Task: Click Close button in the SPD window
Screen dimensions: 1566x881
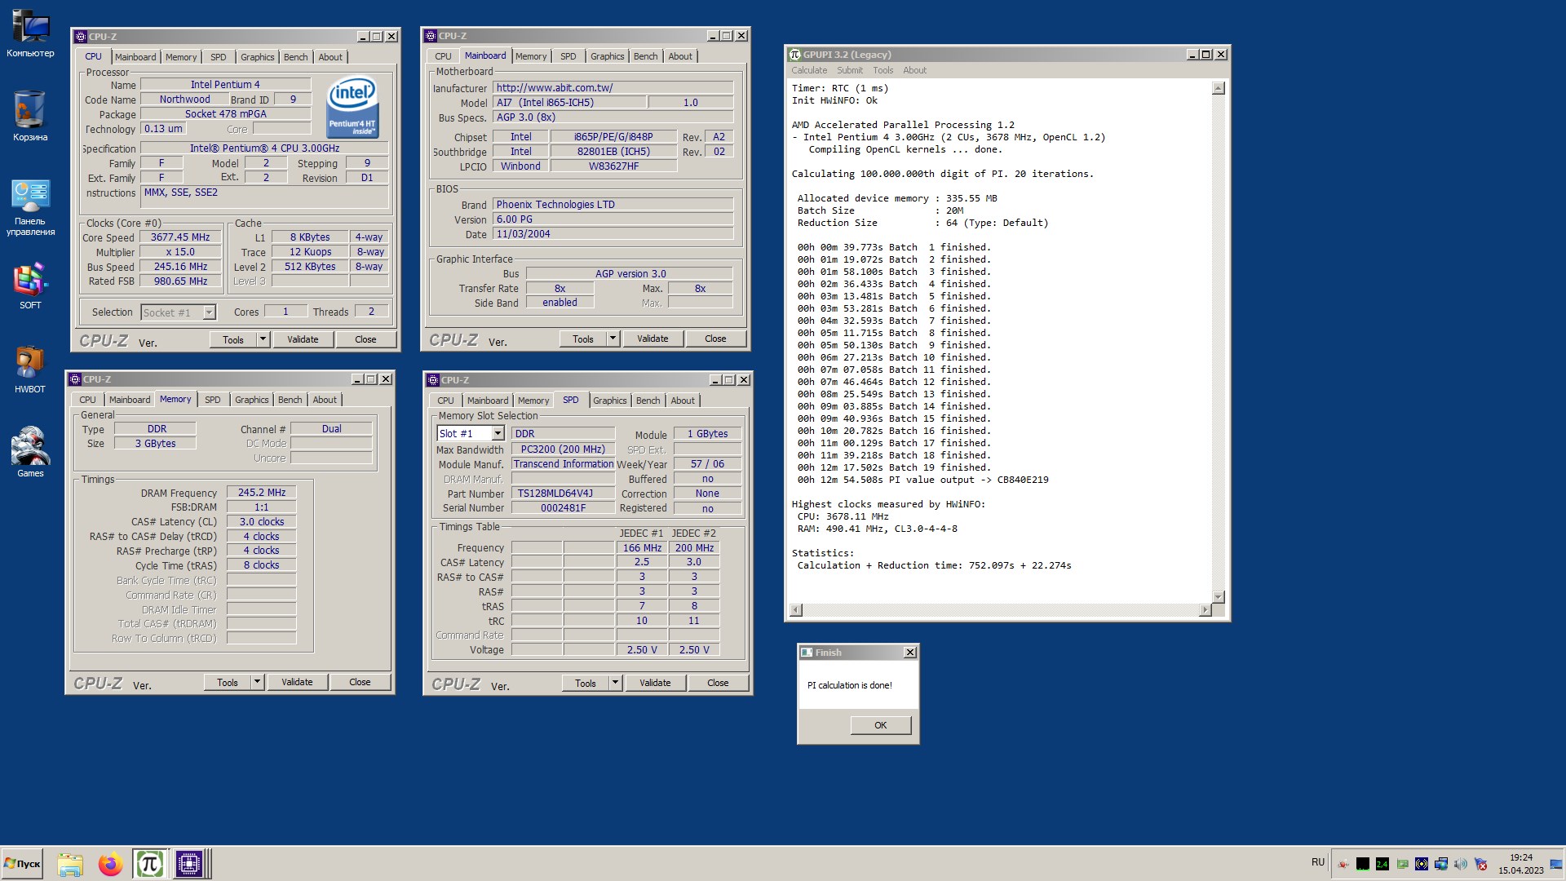Action: (x=718, y=684)
